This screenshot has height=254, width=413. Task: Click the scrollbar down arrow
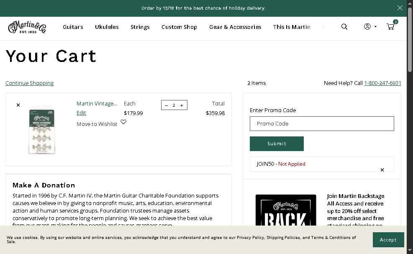point(410,250)
